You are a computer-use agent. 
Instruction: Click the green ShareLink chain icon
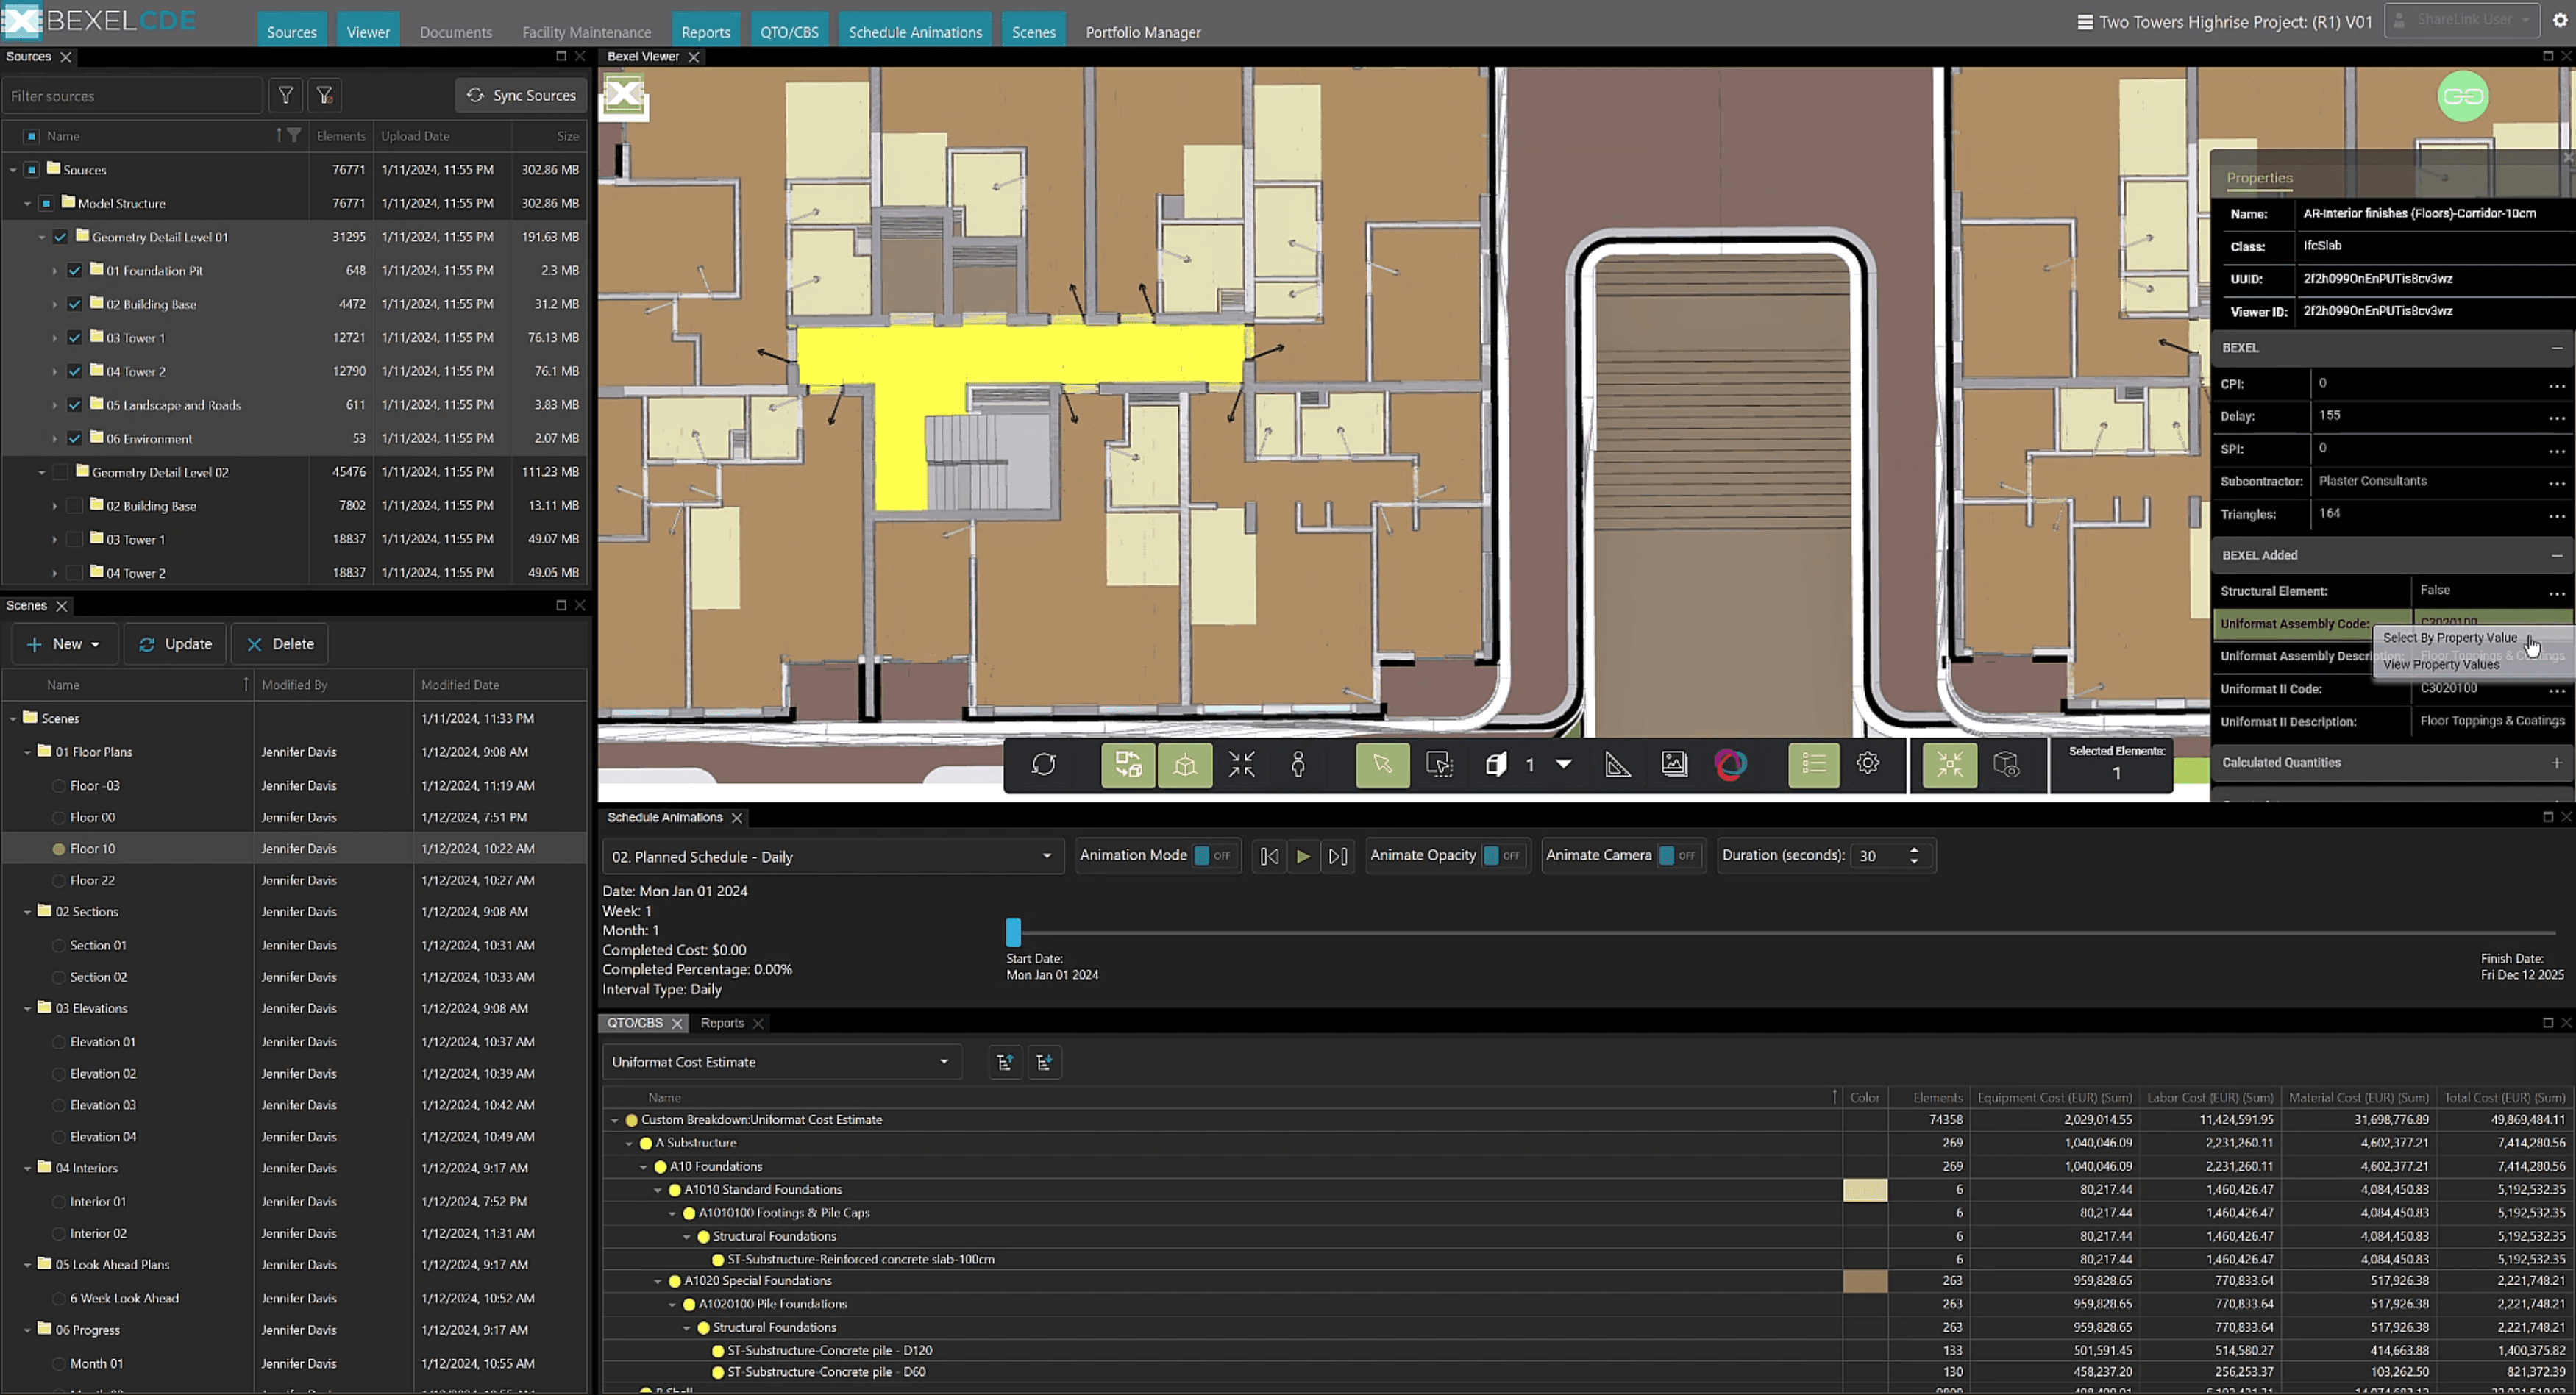click(x=2462, y=97)
